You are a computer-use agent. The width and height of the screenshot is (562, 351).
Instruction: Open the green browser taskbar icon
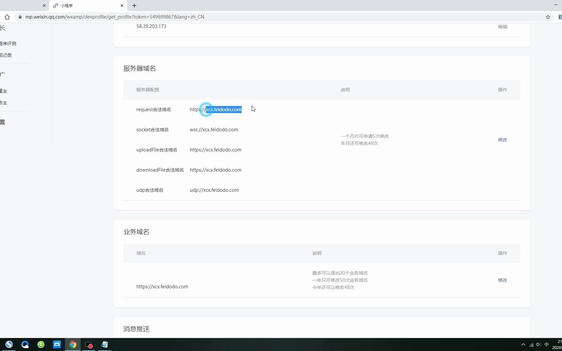click(x=41, y=344)
